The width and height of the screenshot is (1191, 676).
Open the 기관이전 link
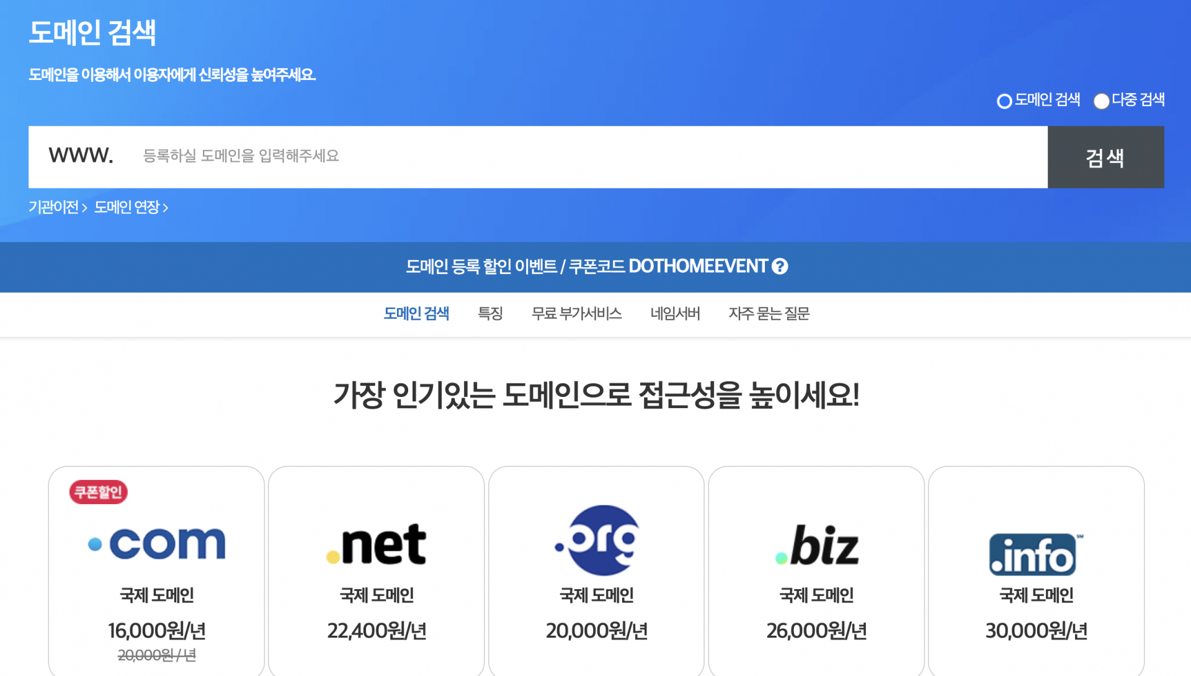(x=58, y=207)
